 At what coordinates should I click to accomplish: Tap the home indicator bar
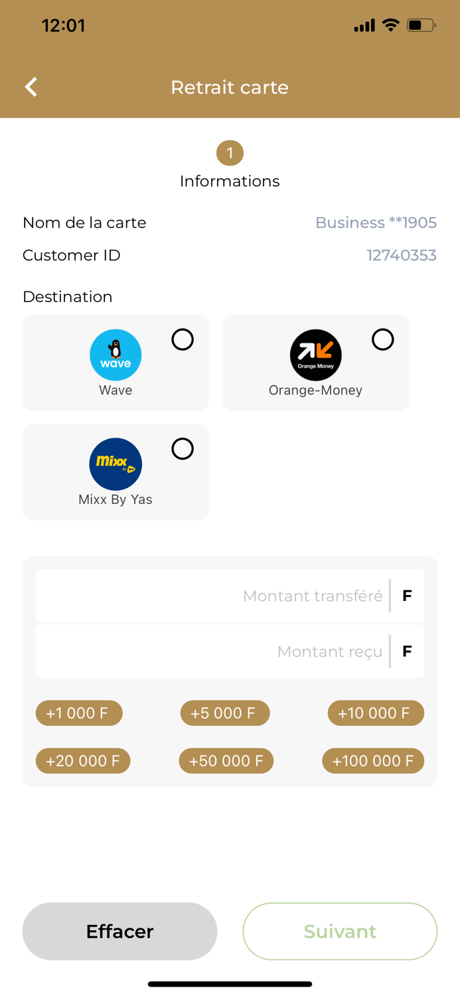[x=230, y=983]
